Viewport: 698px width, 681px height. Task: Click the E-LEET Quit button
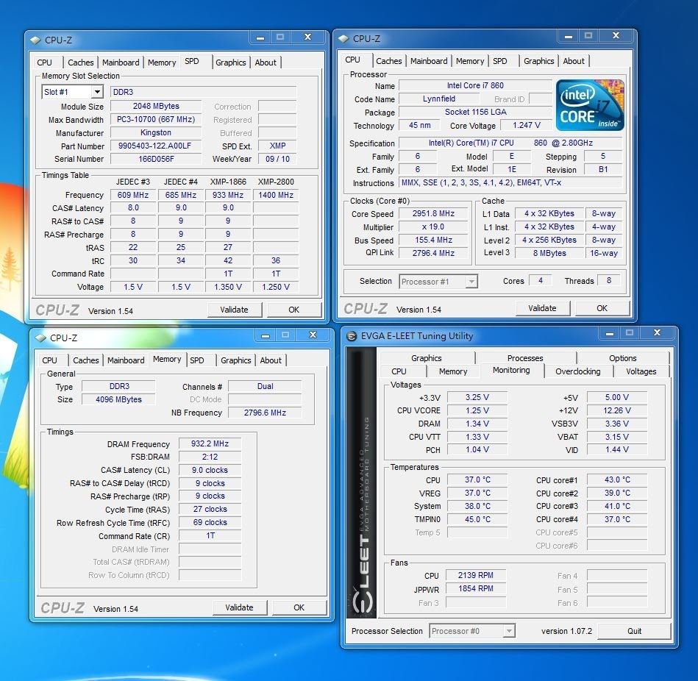[634, 631]
